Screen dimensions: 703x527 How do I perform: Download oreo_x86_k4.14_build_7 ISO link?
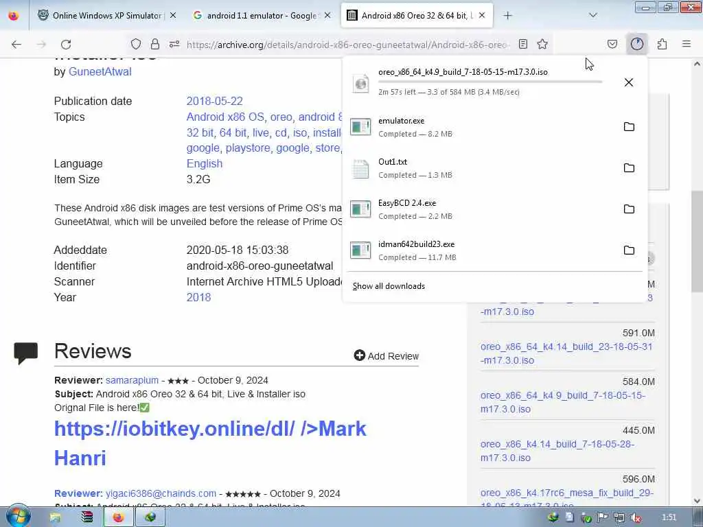coord(557,451)
